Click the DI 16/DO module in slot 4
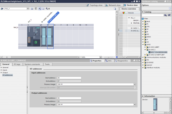Image resolution: width=172 pixels, height=114 pixels. point(44,36)
